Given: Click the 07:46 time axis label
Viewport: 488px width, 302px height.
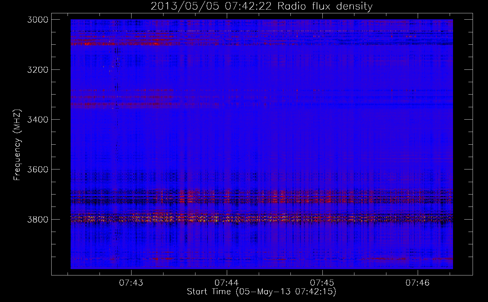Looking at the screenshot, I should coord(417,283).
